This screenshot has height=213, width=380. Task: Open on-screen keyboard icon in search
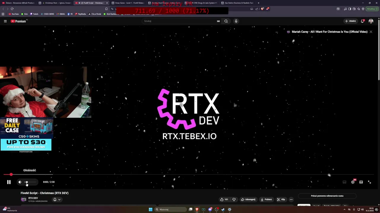coord(218,21)
